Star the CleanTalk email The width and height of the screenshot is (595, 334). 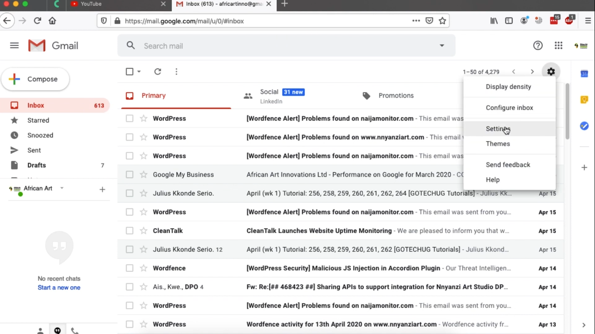tap(143, 230)
